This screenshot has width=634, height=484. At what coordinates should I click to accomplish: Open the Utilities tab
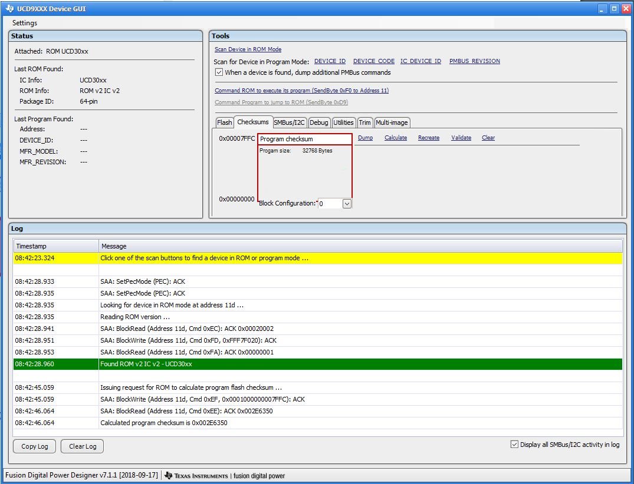343,122
